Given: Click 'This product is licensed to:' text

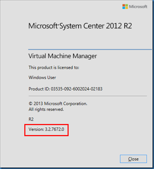Looking at the screenshot, I should (54, 67).
